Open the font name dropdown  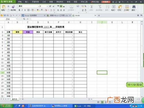point(39,6)
